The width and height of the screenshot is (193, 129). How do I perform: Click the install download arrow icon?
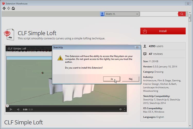click(x=145, y=31)
